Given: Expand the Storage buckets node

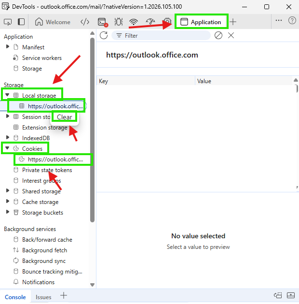Looking at the screenshot, I should [8, 212].
